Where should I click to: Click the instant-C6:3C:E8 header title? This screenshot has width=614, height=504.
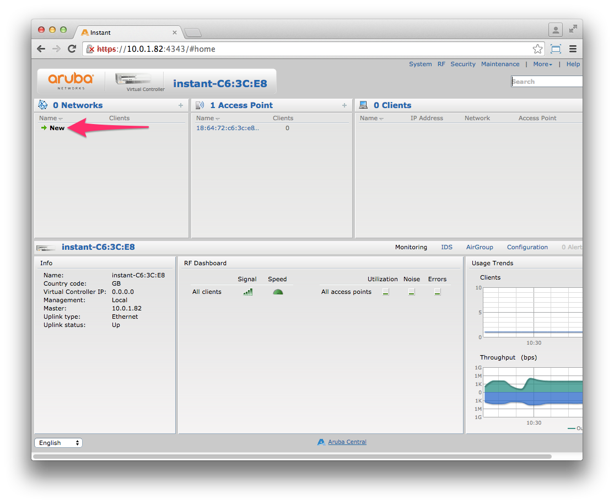point(220,83)
